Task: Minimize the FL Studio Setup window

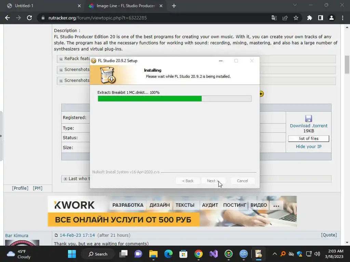Action: coord(221,61)
